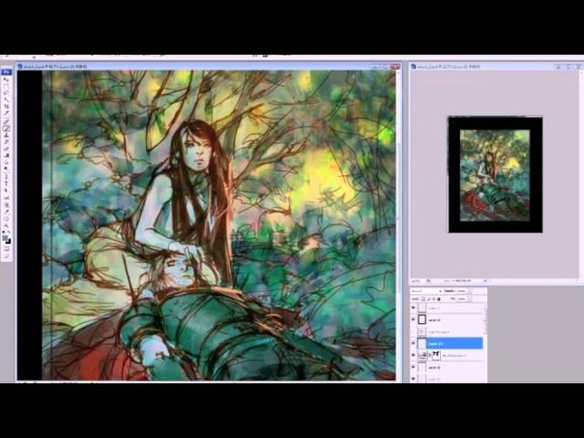Enable lock position in Layers panel
The width and height of the screenshot is (584, 438).
coord(434,299)
